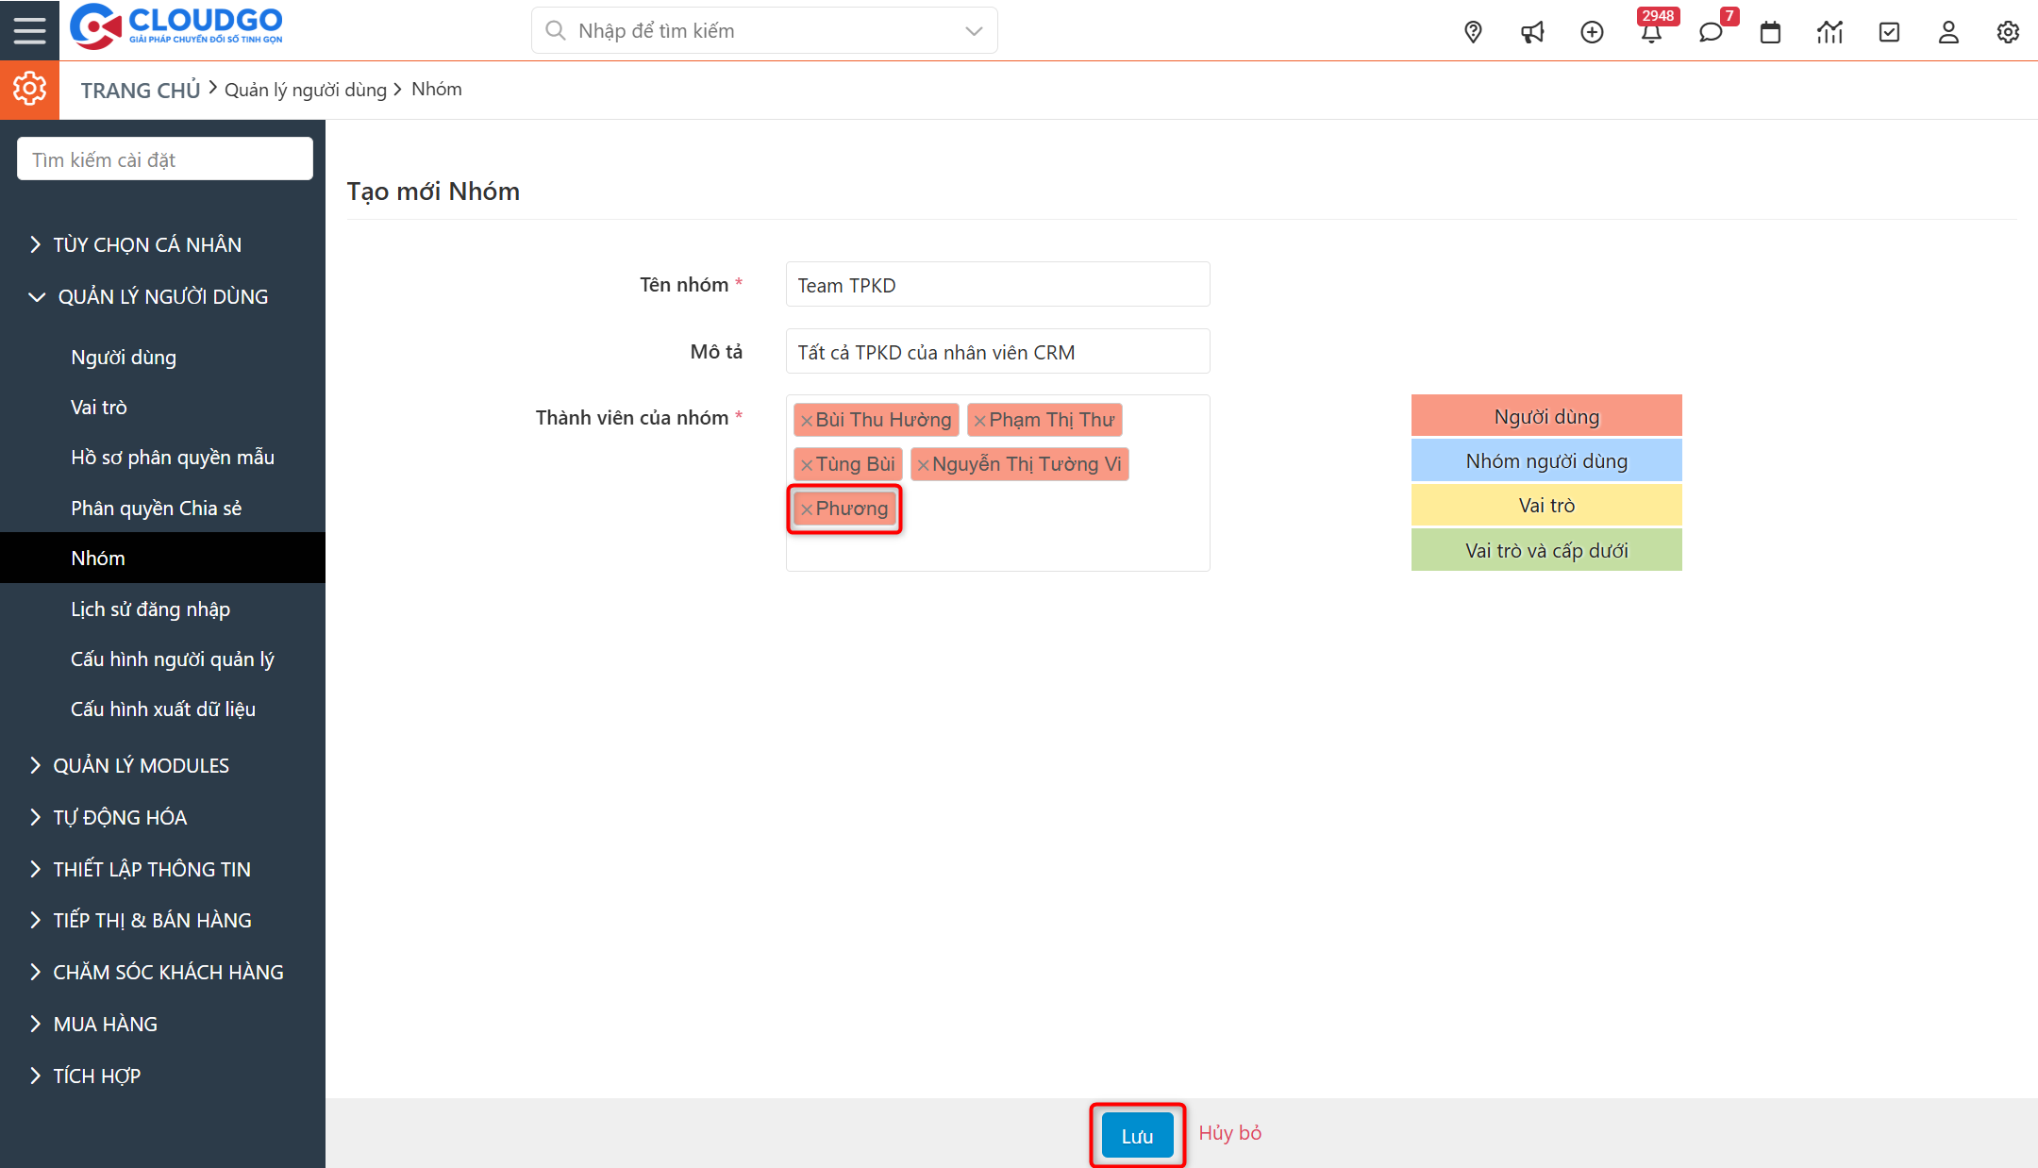Collapse QUẢN LÝ NGƯỜI DÙNG section
The image size is (2038, 1168).
pyautogui.click(x=162, y=296)
